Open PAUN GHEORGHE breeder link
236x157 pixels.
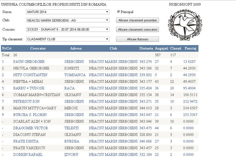(x=29, y=62)
